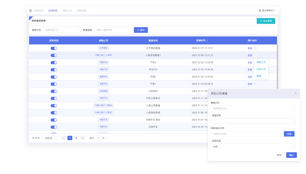Open the more-options ellipsis for 平安1 row
The width and height of the screenshot is (306, 174).
click(255, 84)
